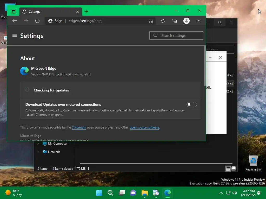Screen dimensions: 266x199
Task: Open taskbar Search
Action: pyautogui.click(x=110, y=193)
